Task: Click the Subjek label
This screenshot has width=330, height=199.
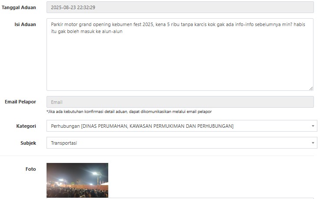Action: [28, 143]
